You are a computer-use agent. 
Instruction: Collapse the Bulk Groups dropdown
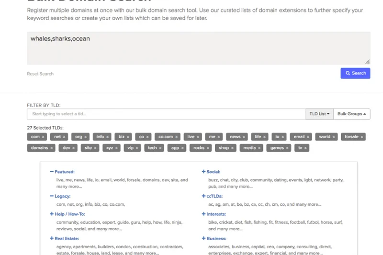[352, 114]
